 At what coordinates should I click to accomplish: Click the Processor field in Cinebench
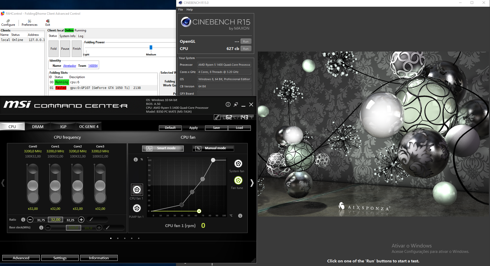(x=224, y=65)
